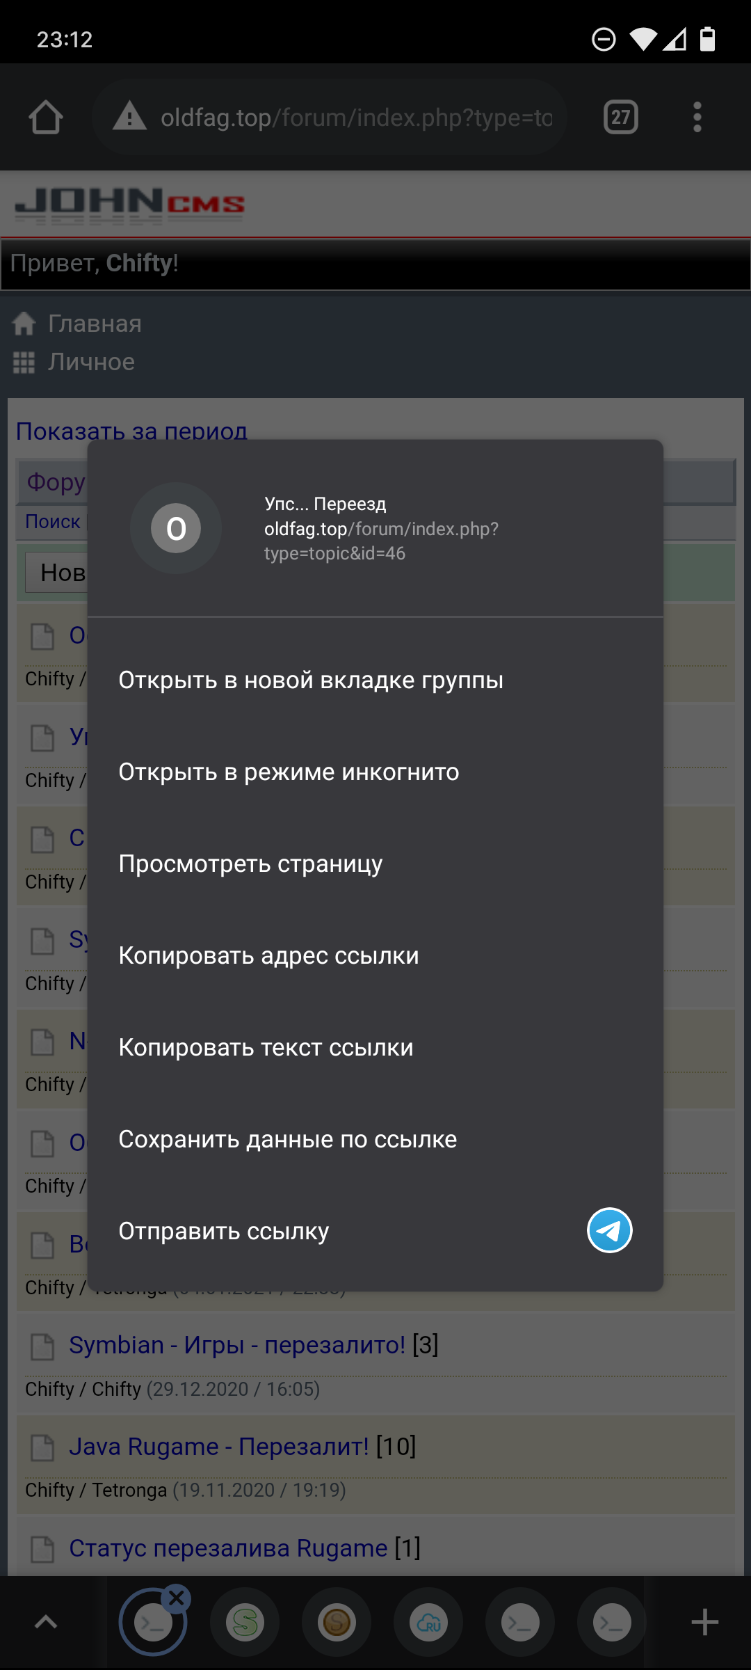Tap the site security warning triangle
Image resolution: width=751 pixels, height=1670 pixels.
click(x=129, y=117)
